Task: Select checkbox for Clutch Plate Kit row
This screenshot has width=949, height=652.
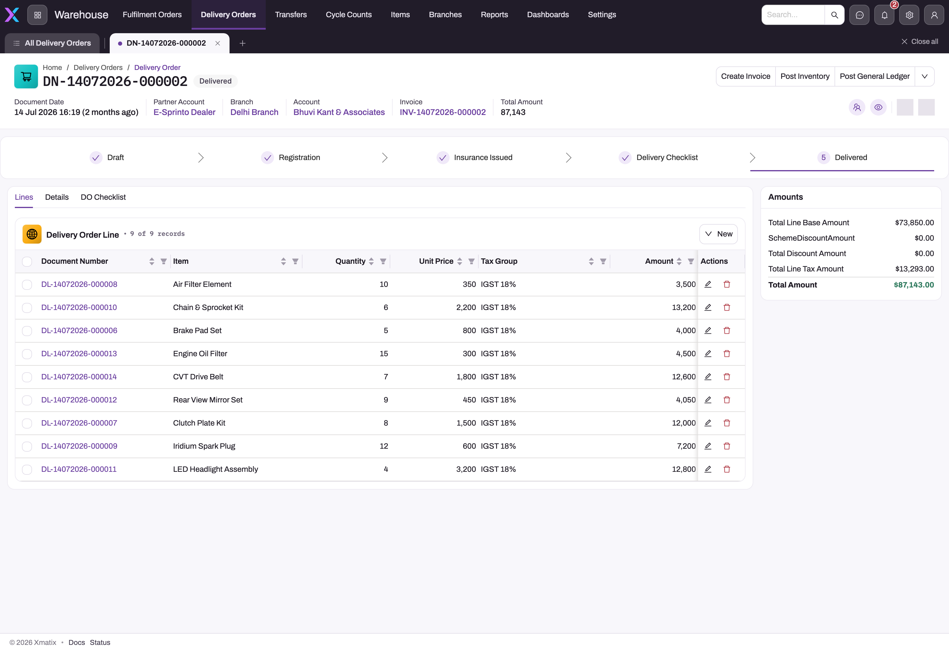Action: point(27,423)
